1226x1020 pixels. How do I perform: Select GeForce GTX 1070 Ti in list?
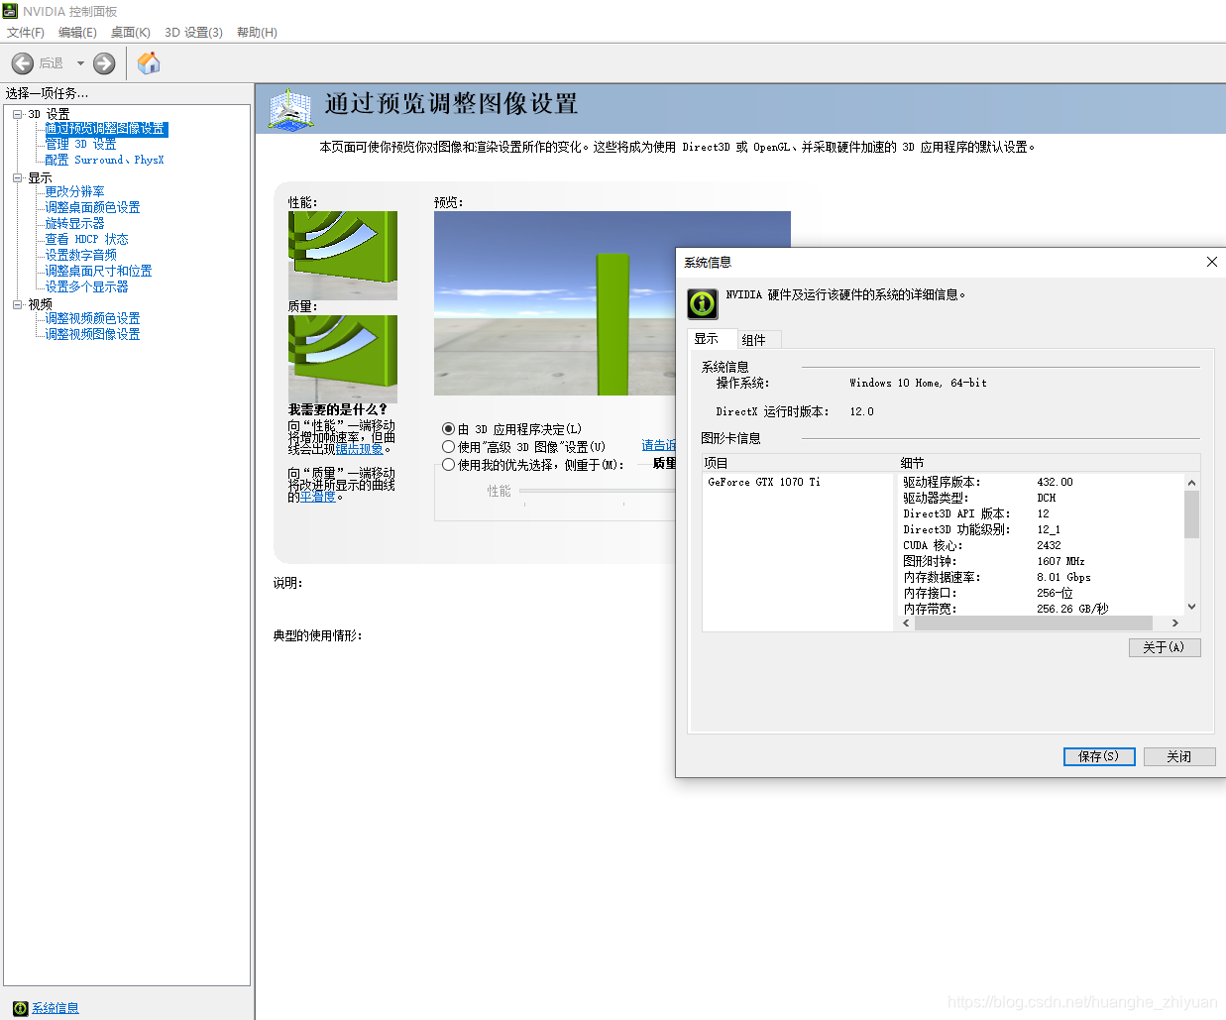coord(764,482)
